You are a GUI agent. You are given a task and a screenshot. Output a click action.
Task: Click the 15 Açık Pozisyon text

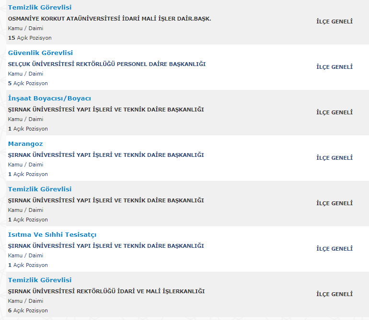pos(30,38)
